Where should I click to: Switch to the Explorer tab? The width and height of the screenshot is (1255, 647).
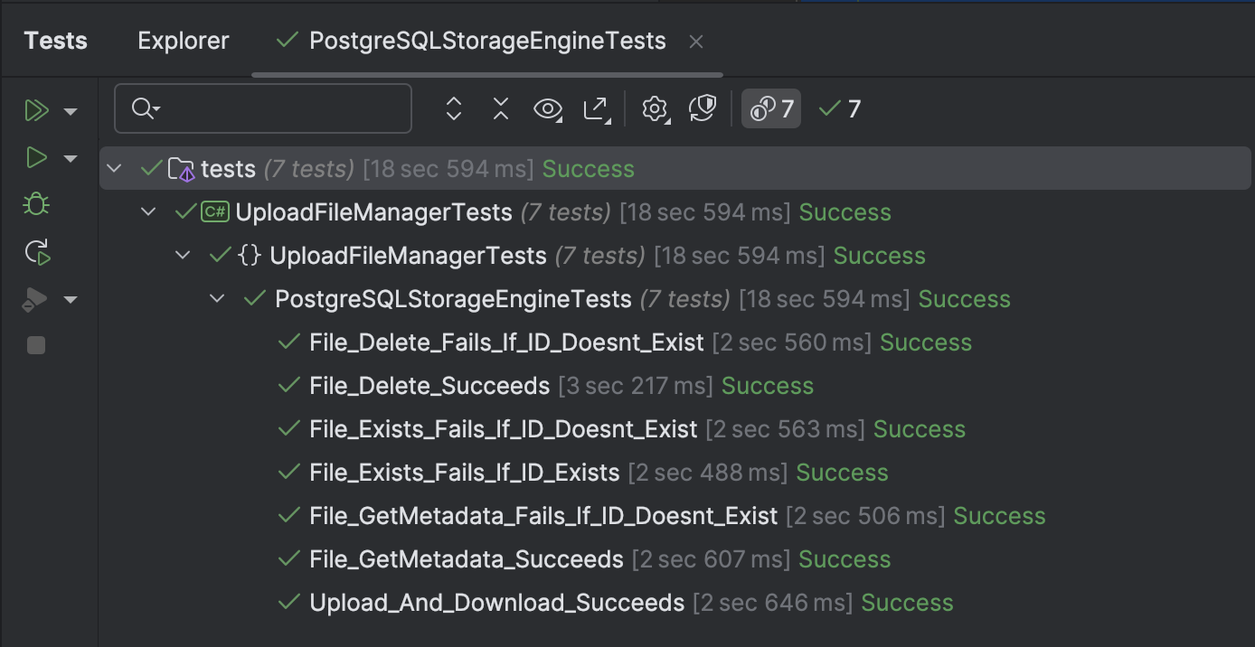183,40
